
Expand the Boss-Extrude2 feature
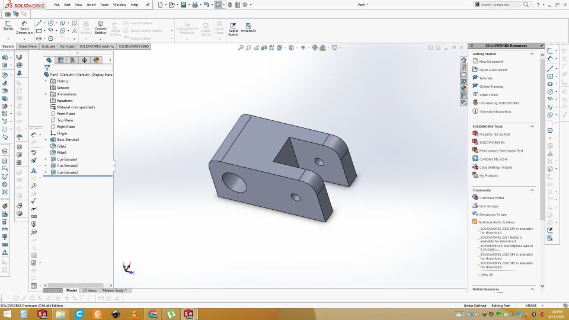[x=46, y=140]
